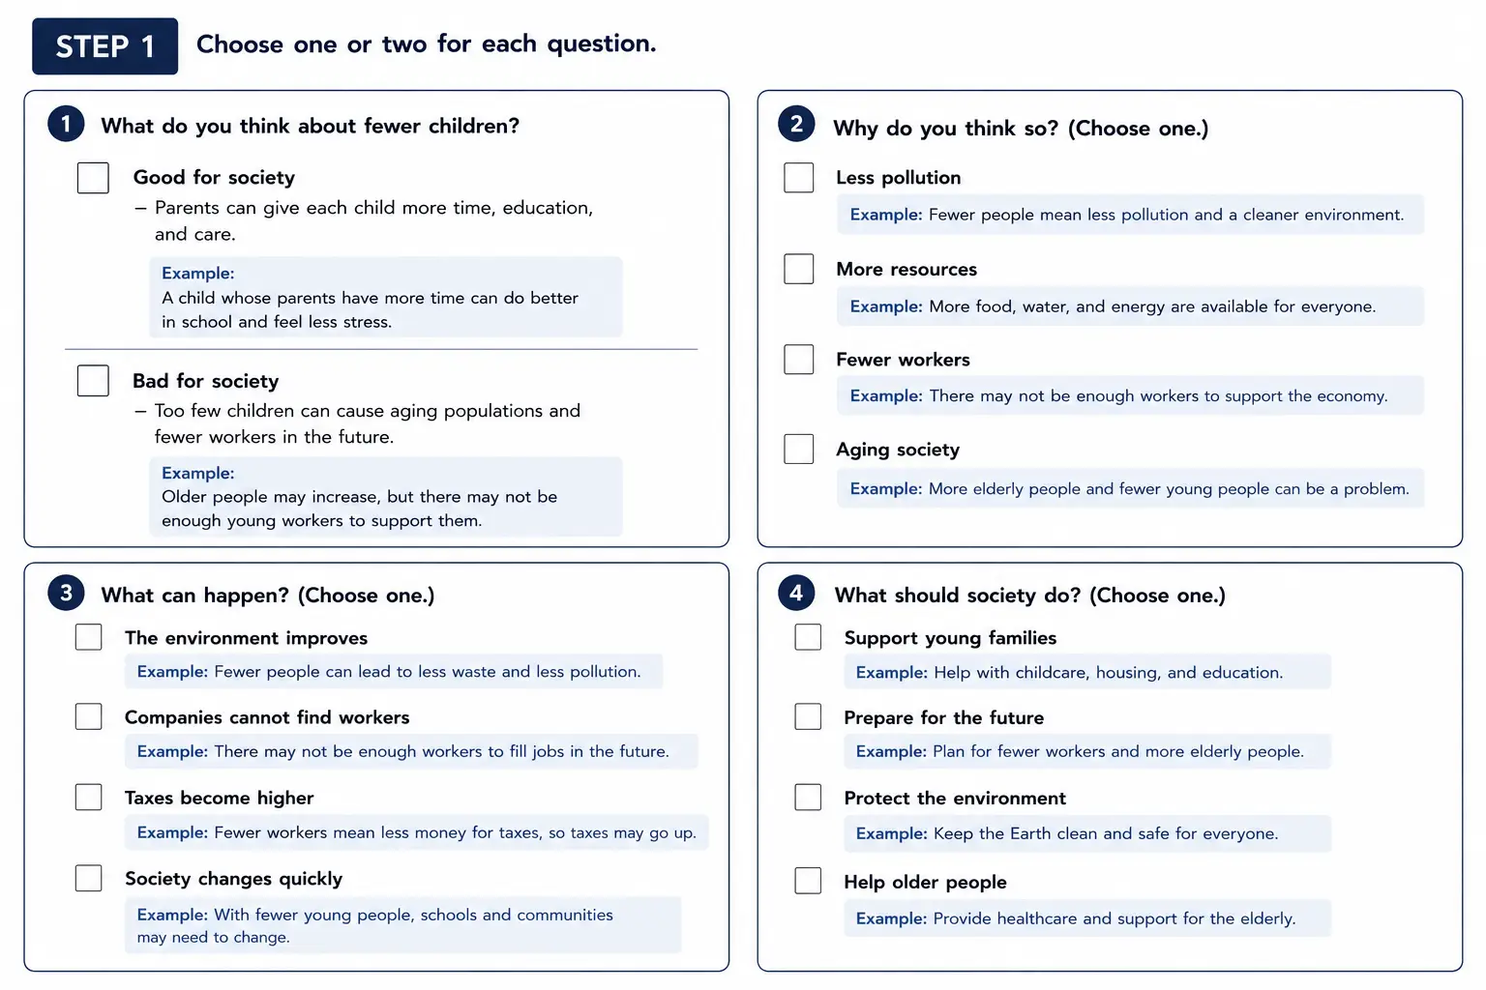The image size is (1486, 990).
Task: Select 'Prepare for the future' checkbox
Action: (x=808, y=716)
